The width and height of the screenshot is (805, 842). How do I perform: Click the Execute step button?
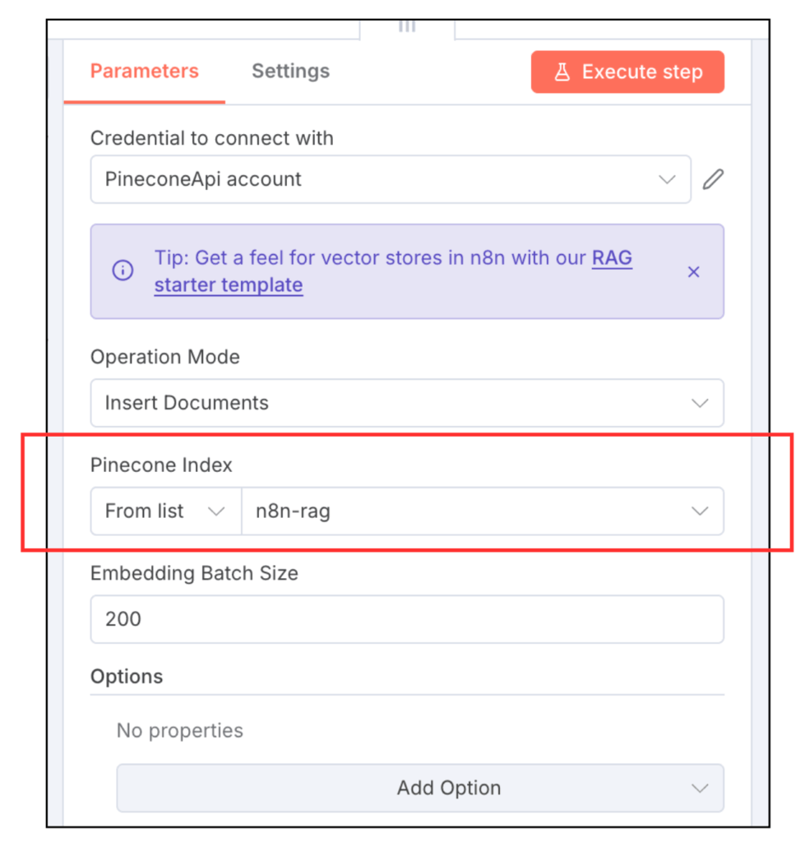pos(627,72)
